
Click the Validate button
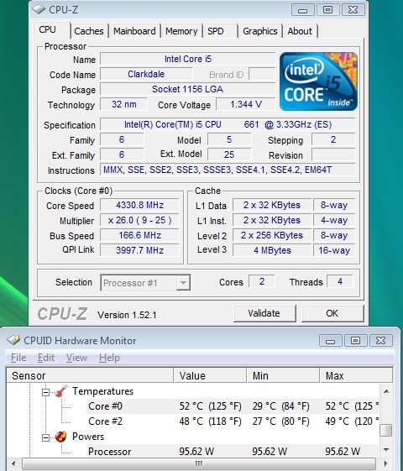pyautogui.click(x=264, y=314)
